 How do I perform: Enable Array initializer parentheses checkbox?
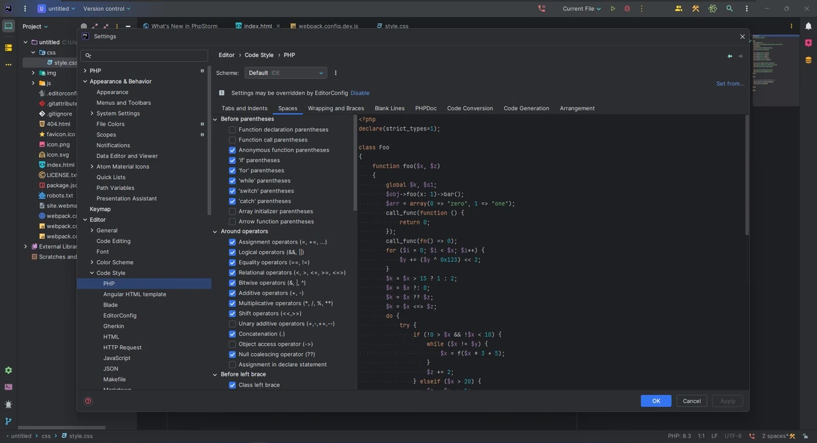(232, 211)
